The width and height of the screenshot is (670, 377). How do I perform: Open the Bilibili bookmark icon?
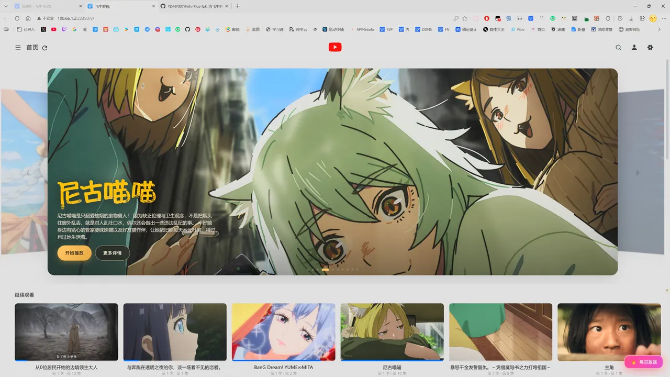[116, 29]
